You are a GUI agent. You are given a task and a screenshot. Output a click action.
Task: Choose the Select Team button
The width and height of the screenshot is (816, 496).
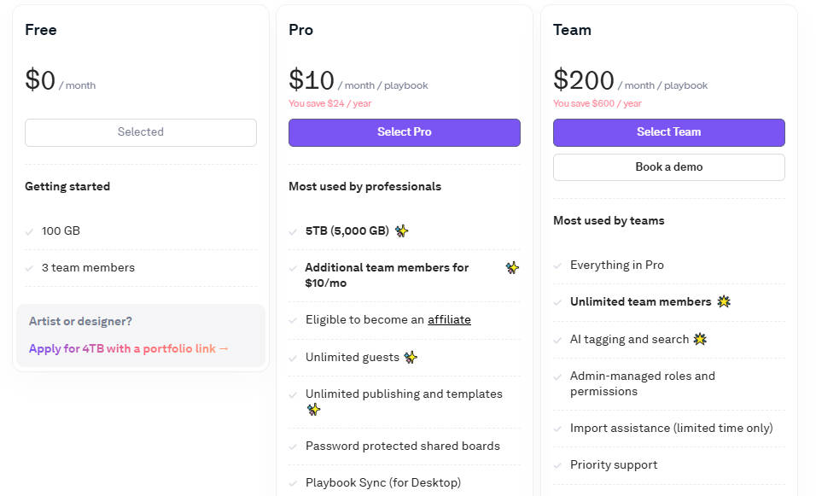coord(668,132)
